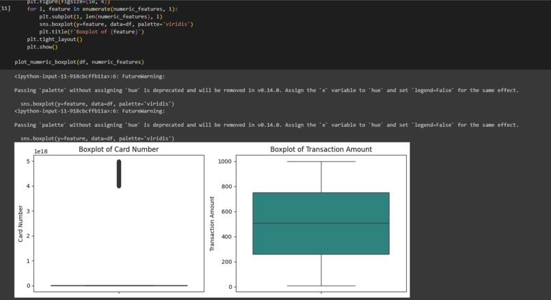551x300 pixels.
Task: Click the plt.title line in the code cell
Action: (92, 31)
